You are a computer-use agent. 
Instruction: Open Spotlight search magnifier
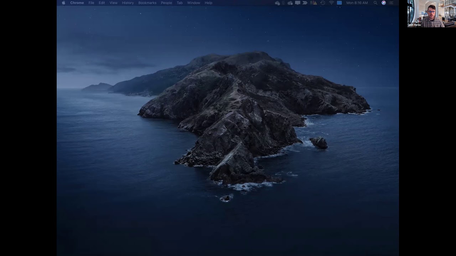pos(375,3)
